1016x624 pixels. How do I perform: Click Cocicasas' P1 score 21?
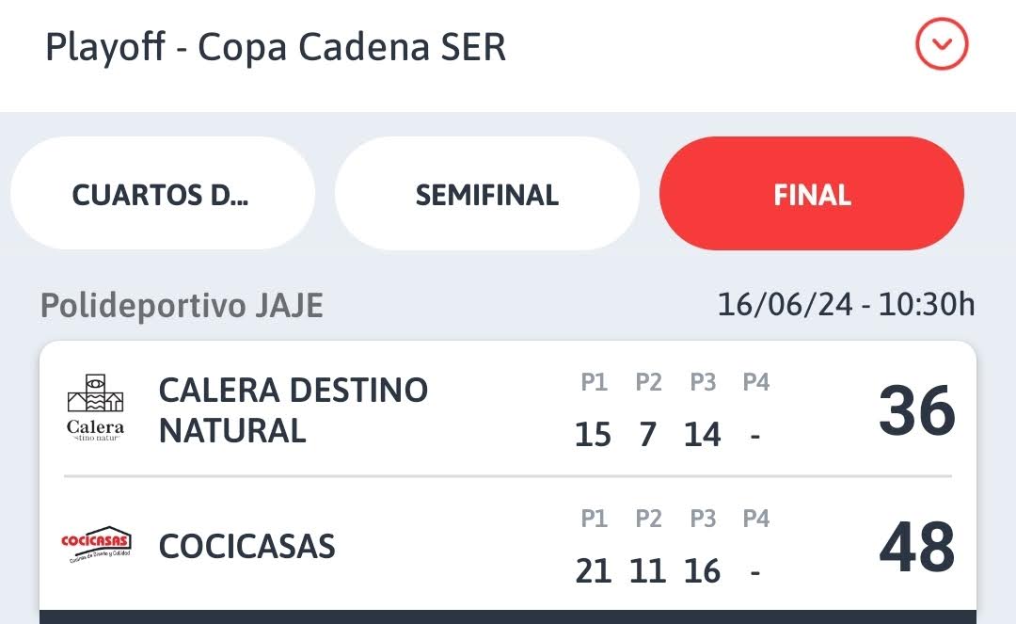point(593,571)
